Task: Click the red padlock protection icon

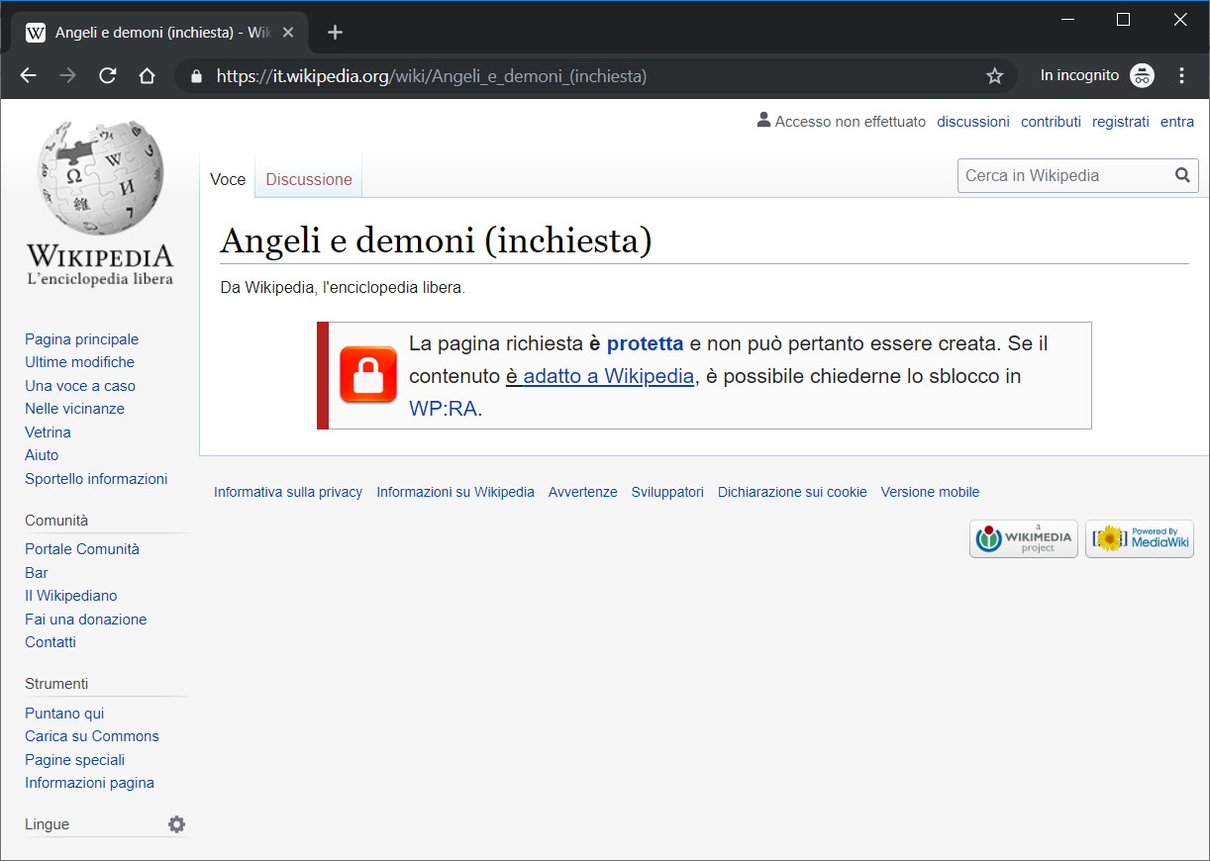Action: pos(368,375)
